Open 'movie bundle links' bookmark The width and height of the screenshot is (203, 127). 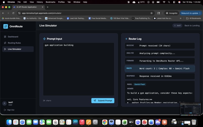point(11,18)
